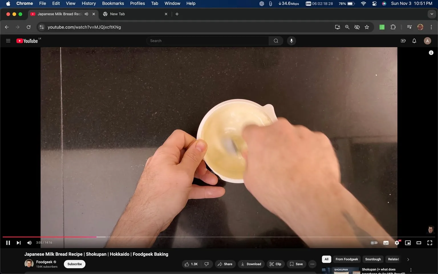The height and width of the screenshot is (274, 438).
Task: Open the video settings gear
Action: click(397, 243)
